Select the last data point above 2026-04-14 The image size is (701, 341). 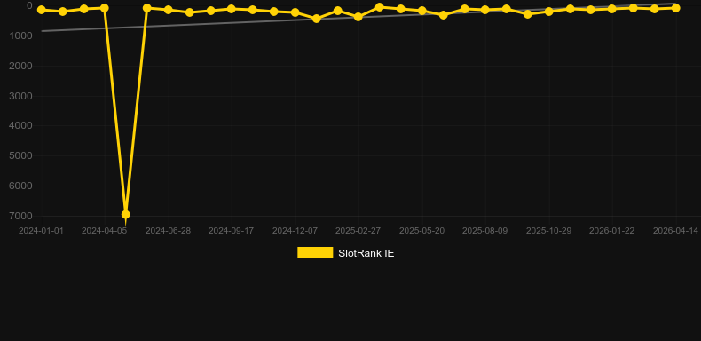(675, 8)
